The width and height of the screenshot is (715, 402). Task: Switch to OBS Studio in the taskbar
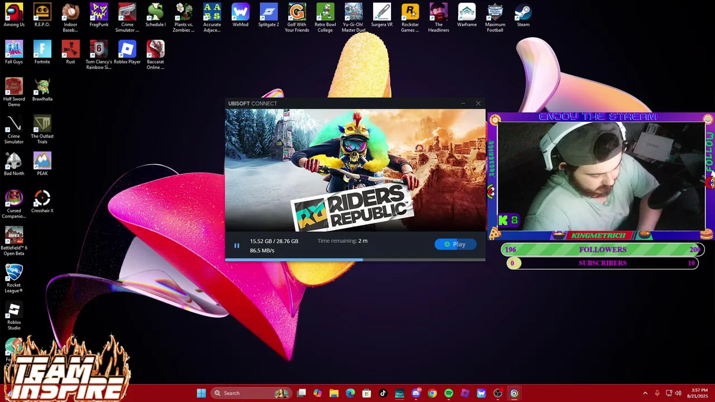coord(498,393)
